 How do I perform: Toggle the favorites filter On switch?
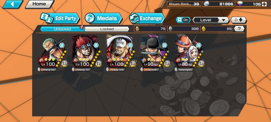click(x=183, y=20)
